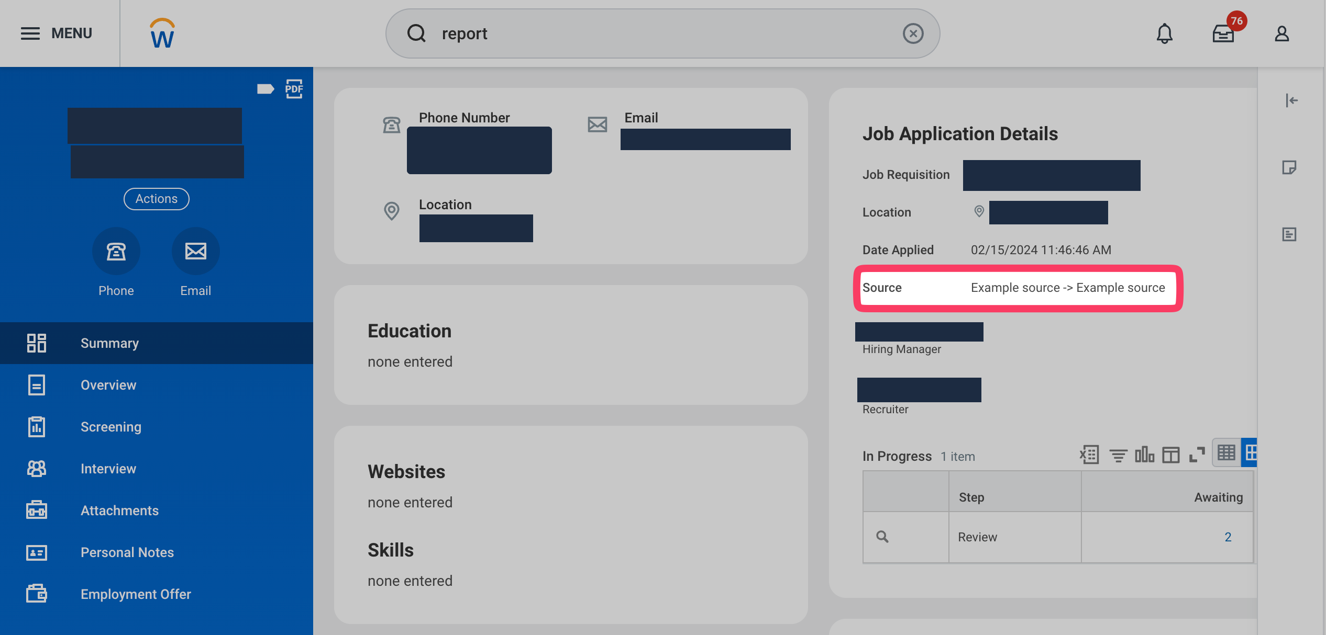Export candidate profile as PDF
Image resolution: width=1326 pixels, height=635 pixels.
(294, 88)
